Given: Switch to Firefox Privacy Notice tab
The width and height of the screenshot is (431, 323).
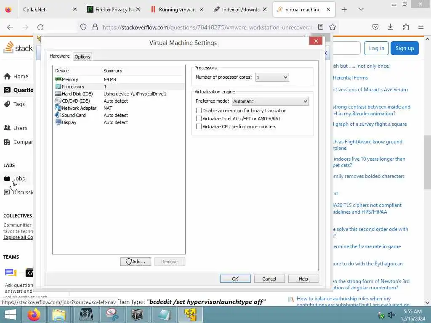Looking at the screenshot, I should [x=113, y=10].
